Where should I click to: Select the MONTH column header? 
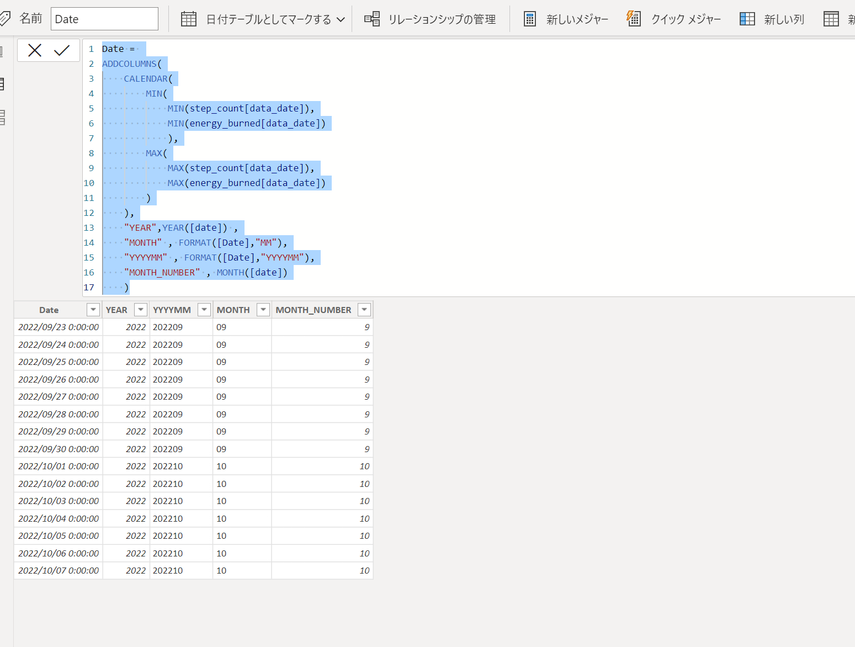click(233, 310)
